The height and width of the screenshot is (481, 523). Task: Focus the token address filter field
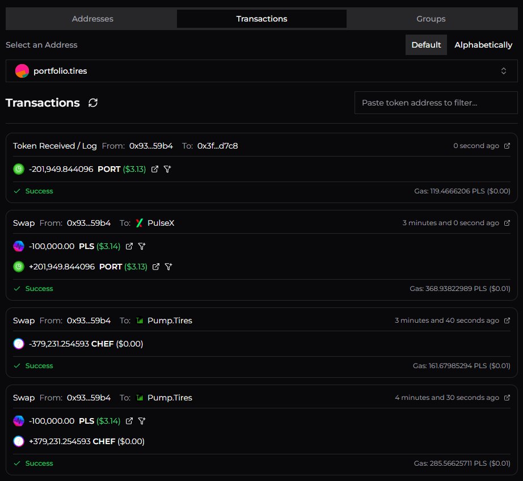pos(436,103)
